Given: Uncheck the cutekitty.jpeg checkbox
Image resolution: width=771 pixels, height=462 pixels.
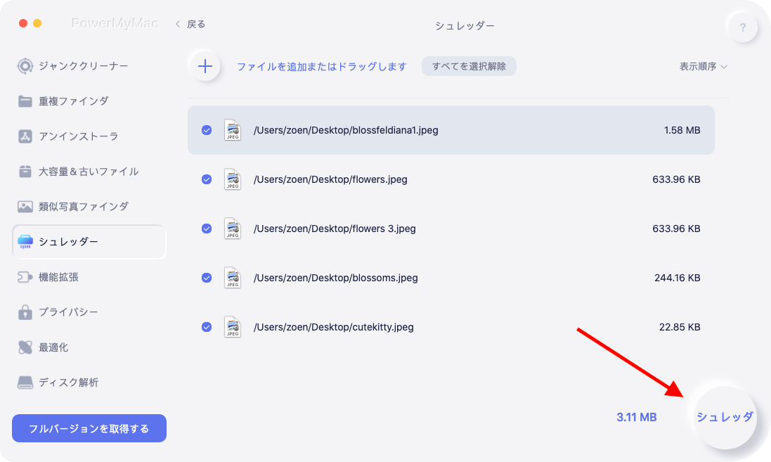Looking at the screenshot, I should point(207,327).
